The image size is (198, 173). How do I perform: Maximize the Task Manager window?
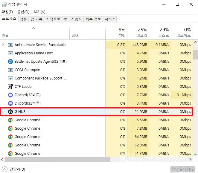(177, 4)
